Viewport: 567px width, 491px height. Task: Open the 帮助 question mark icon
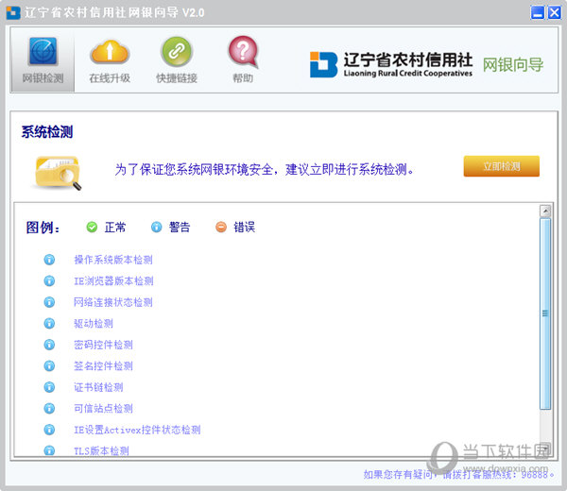(x=244, y=52)
